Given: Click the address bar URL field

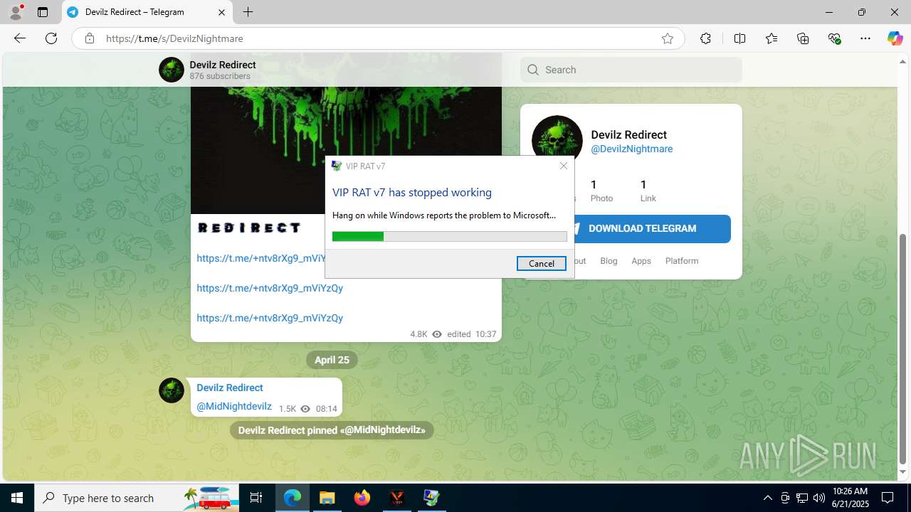Looking at the screenshot, I should point(377,38).
